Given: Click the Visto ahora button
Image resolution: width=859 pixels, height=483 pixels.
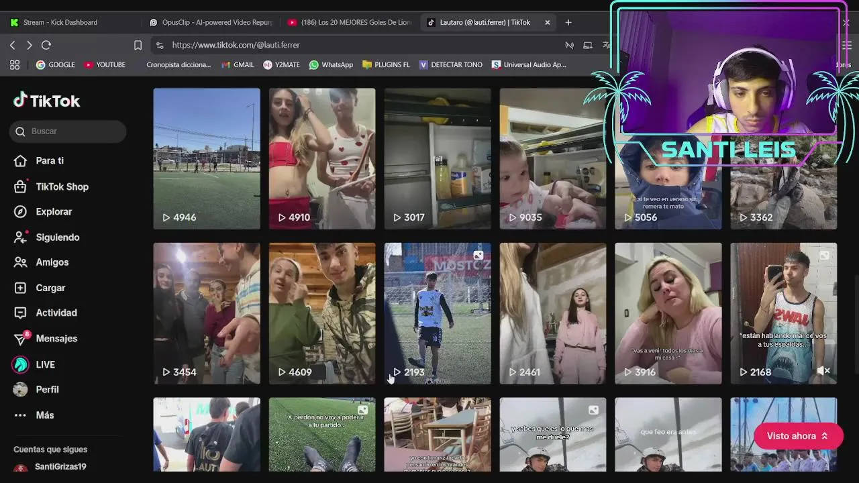Looking at the screenshot, I should [x=798, y=436].
